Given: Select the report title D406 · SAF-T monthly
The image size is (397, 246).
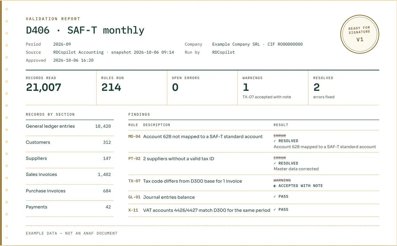Looking at the screenshot, I should coord(85,30).
